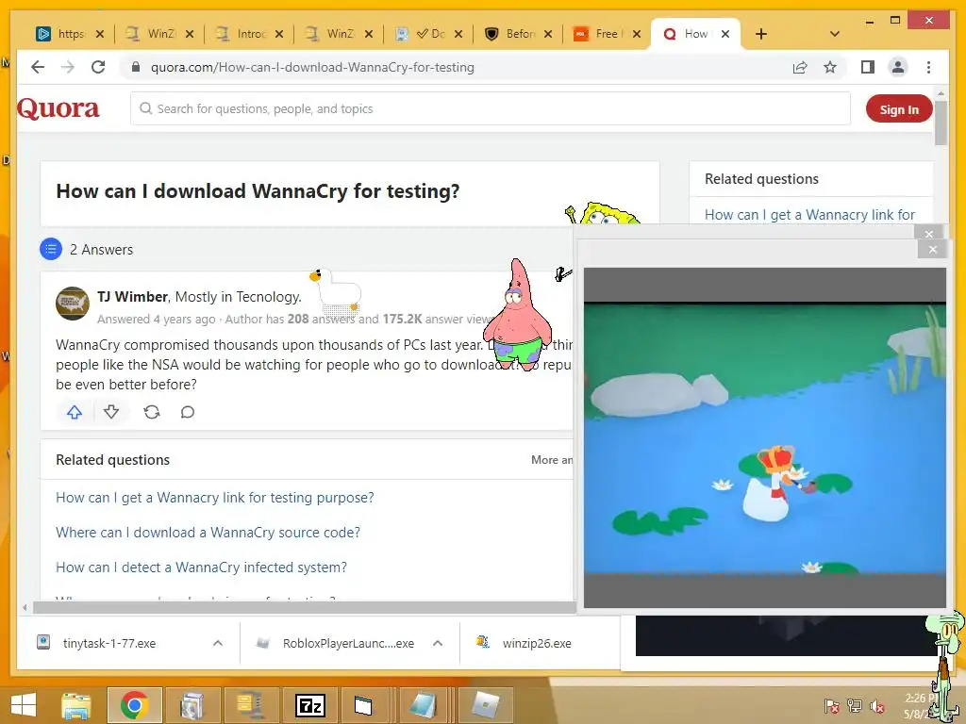This screenshot has height=724, width=966.
Task: Open sidebar link 'How can I get a Wannacry link for'
Action: click(809, 215)
